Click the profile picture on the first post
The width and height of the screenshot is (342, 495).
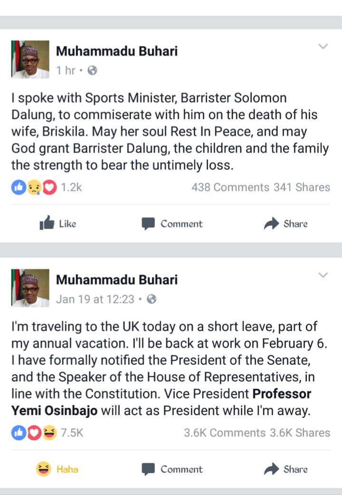pyautogui.click(x=30, y=59)
